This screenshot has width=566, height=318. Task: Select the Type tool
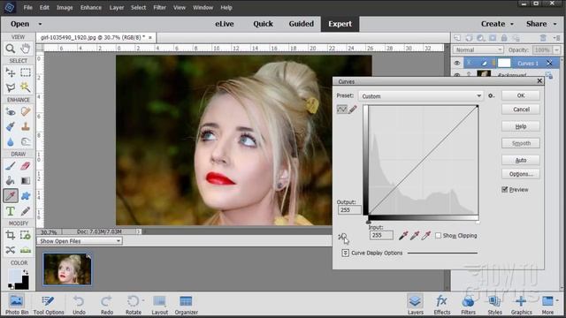(x=10, y=211)
